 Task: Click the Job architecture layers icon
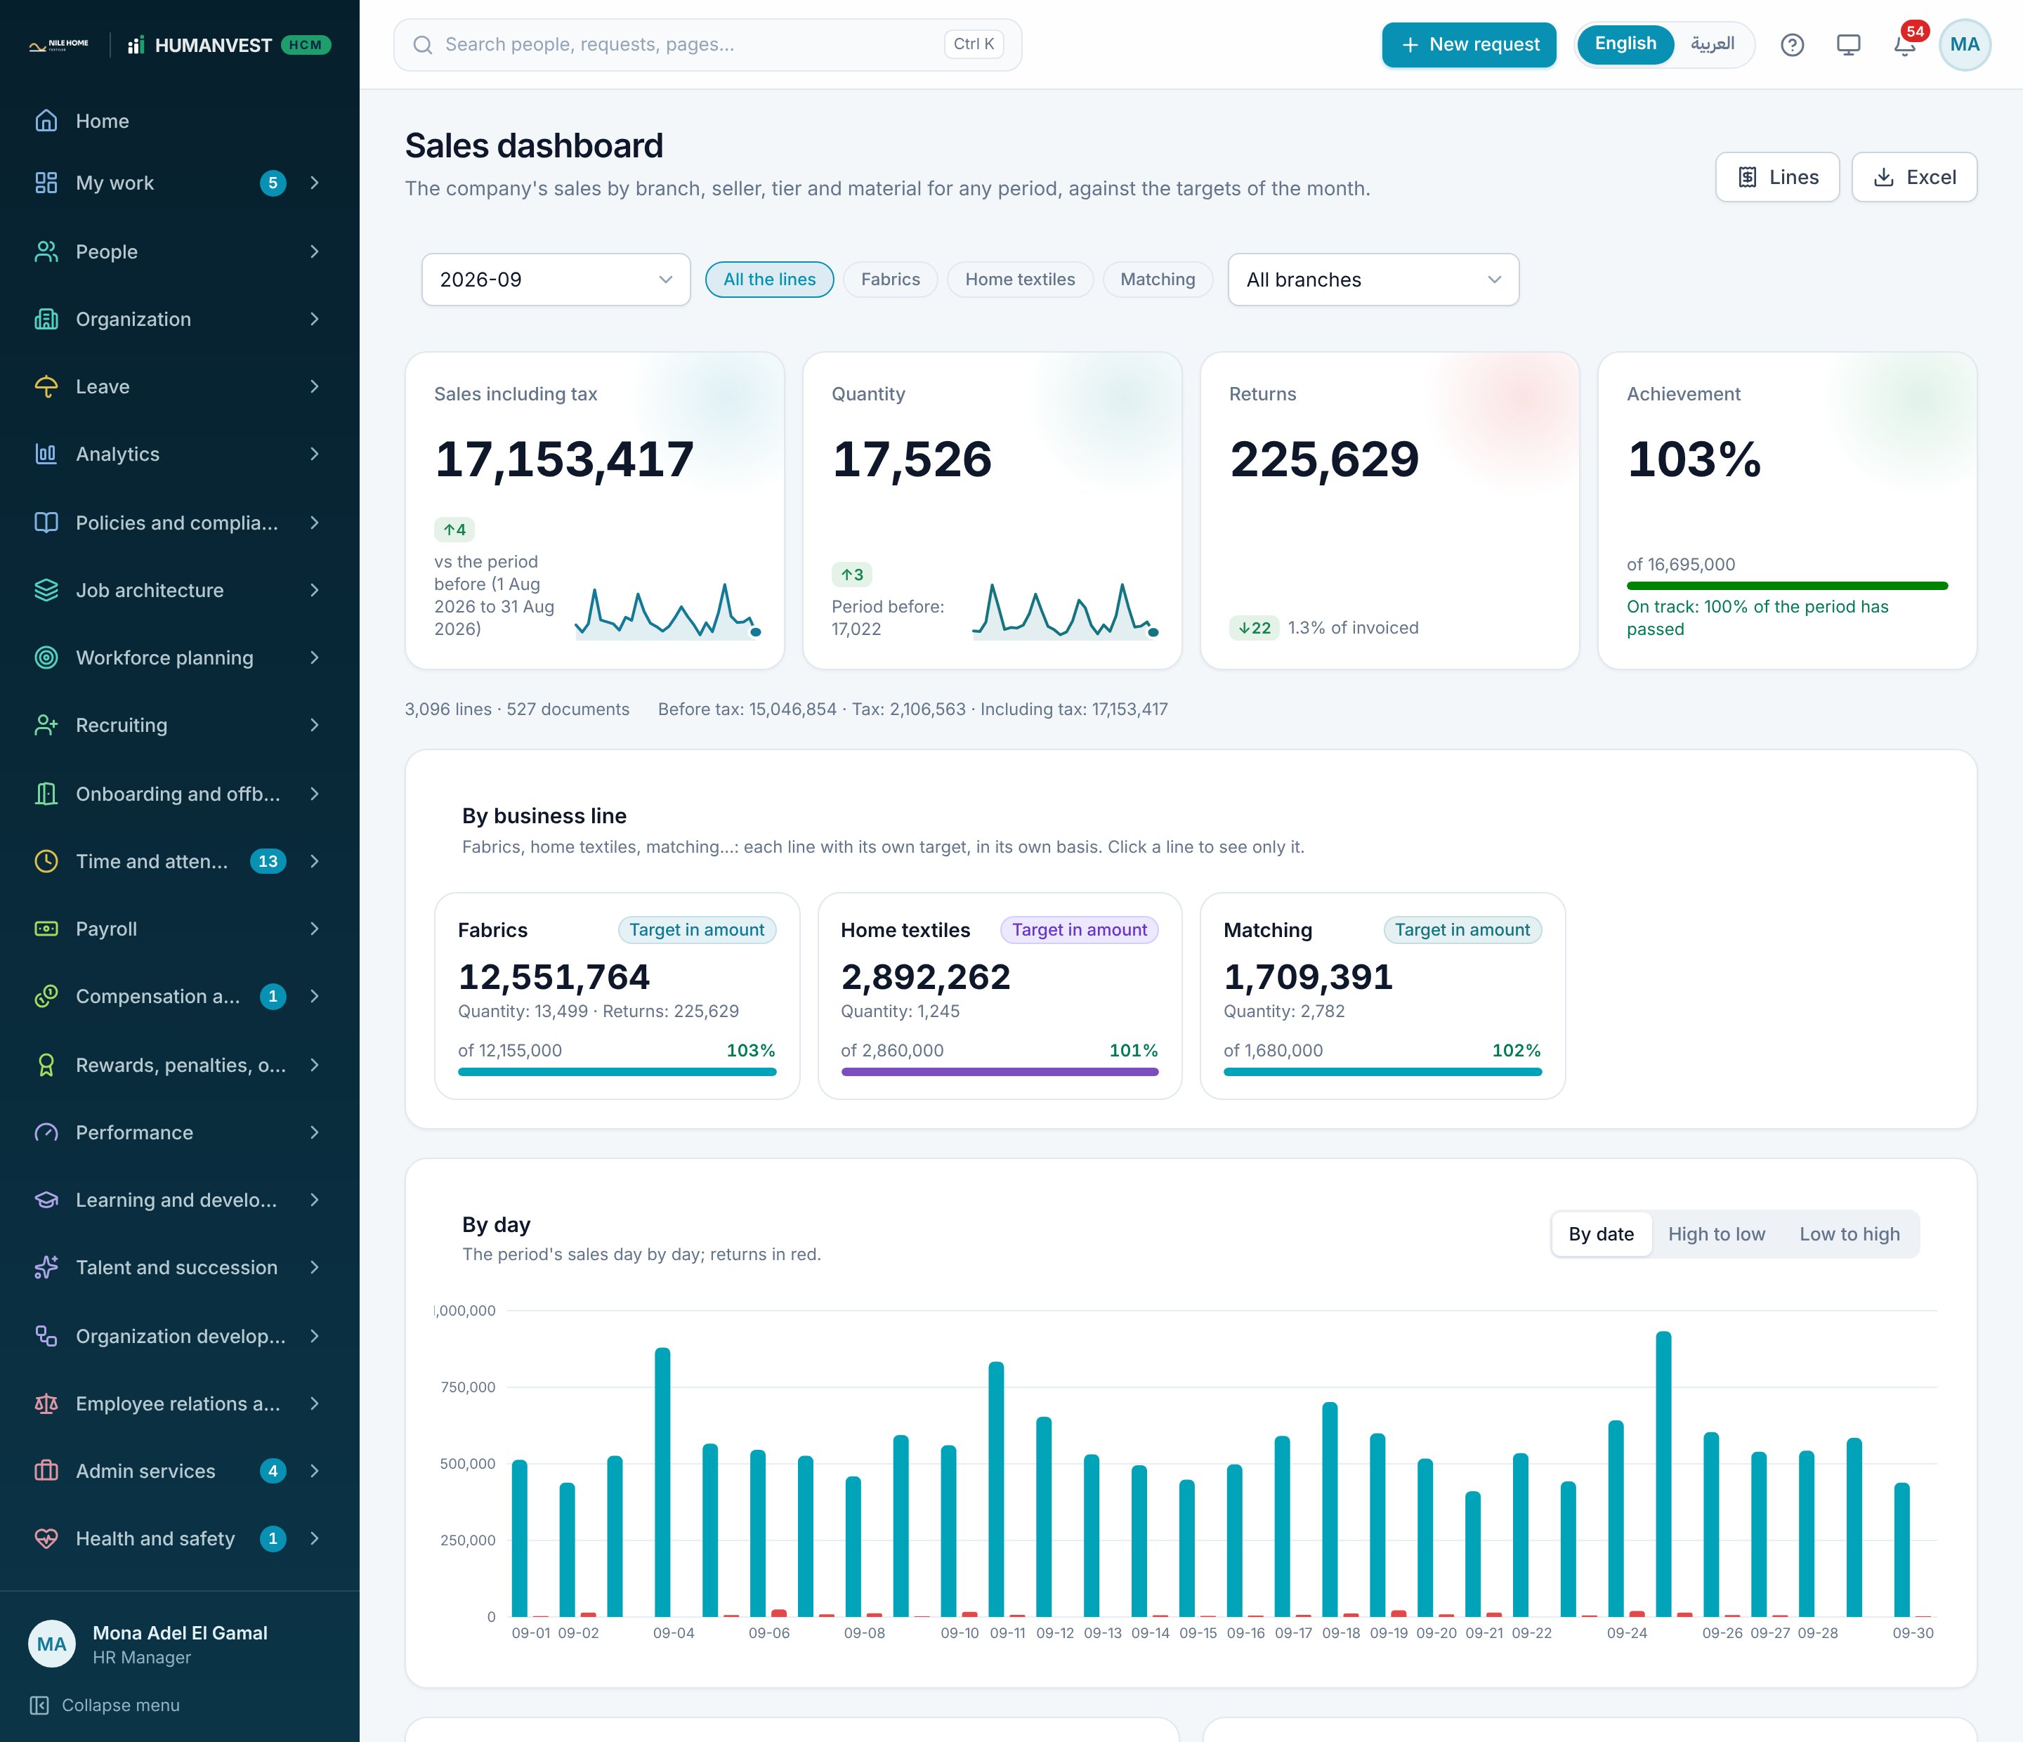(x=46, y=590)
